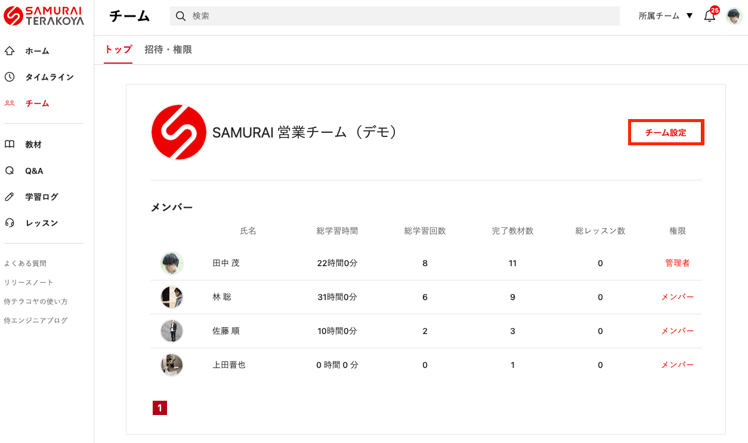
Task: Click the timeline clock icon
Action: [10, 77]
